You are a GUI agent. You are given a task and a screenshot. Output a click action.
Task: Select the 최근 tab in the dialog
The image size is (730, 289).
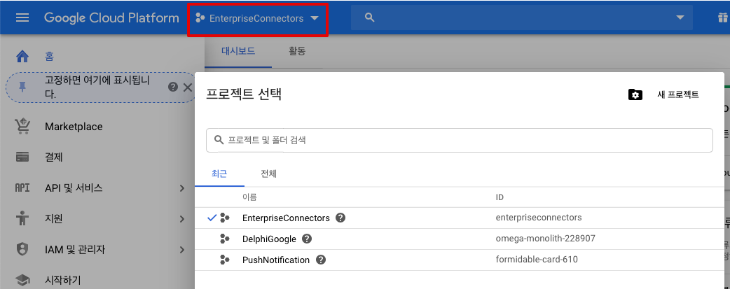click(219, 174)
